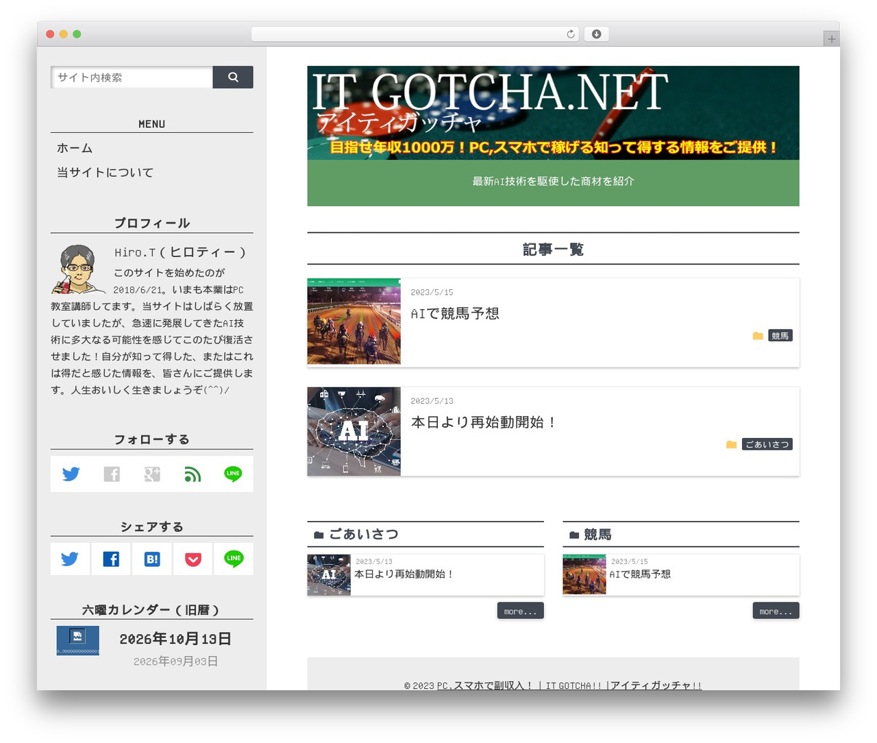Click the footer site title link
The image size is (877, 743).
(x=569, y=685)
